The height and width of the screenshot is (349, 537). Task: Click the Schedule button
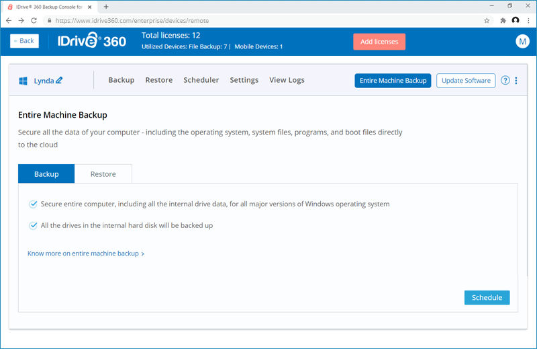(x=487, y=297)
